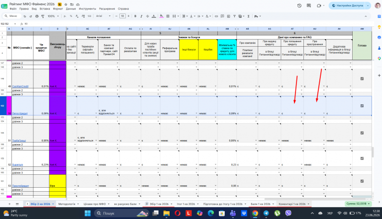Open the comments history icon
The image size is (382, 219).
pyautogui.click(x=309, y=5)
